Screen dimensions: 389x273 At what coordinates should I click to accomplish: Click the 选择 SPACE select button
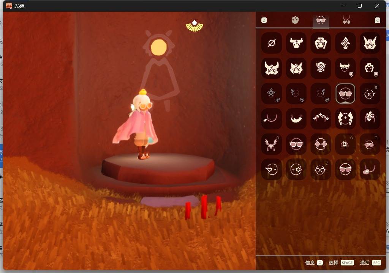click(x=342, y=263)
